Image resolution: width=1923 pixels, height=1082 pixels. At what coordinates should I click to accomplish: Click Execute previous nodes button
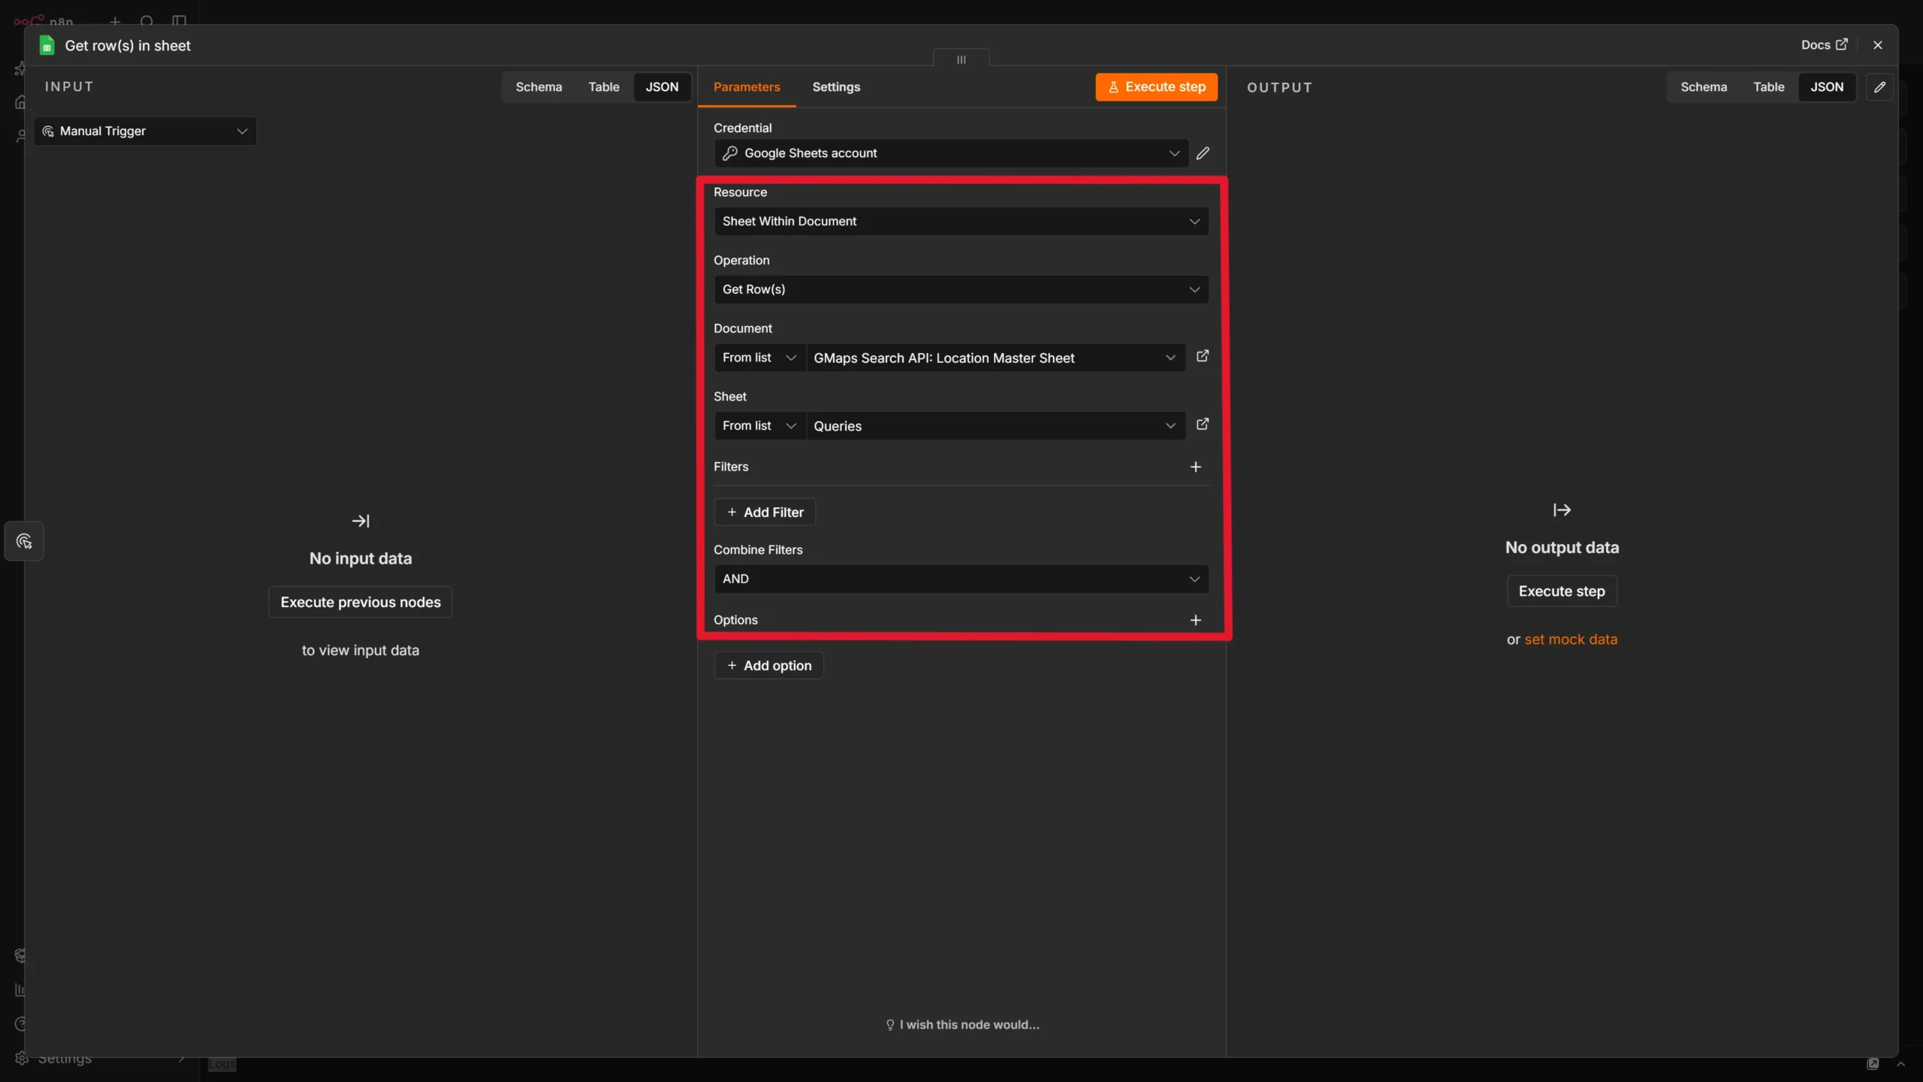click(x=361, y=603)
